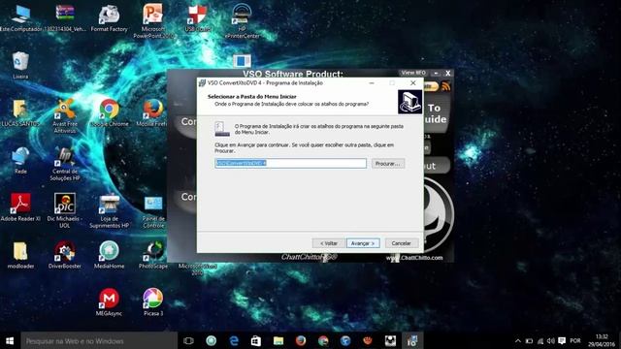This screenshot has height=349, width=621.
Task: Open Chrome from the taskbar
Action: point(323,340)
